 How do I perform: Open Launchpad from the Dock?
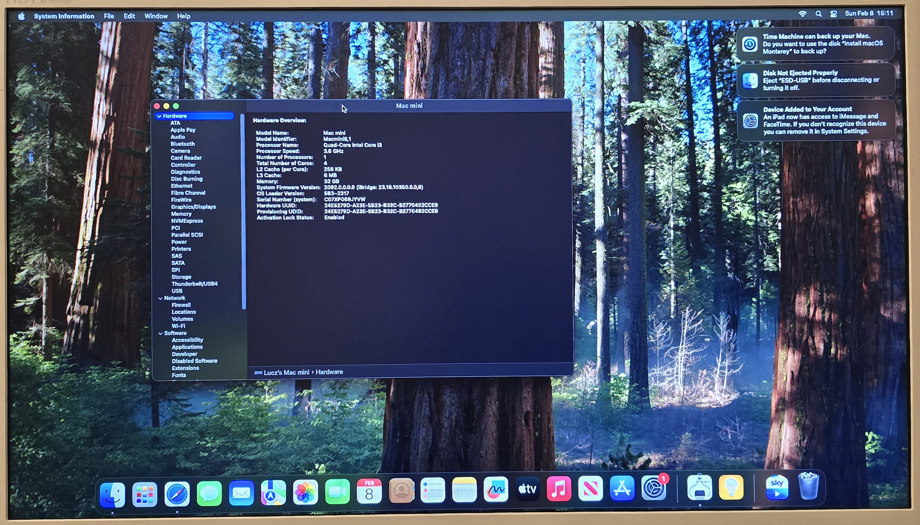click(x=144, y=494)
